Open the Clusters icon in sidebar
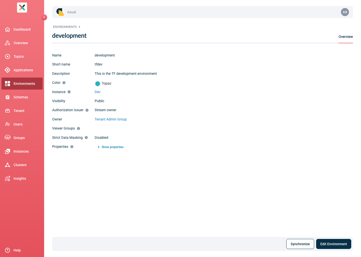Image resolution: width=361 pixels, height=257 pixels. [8, 165]
